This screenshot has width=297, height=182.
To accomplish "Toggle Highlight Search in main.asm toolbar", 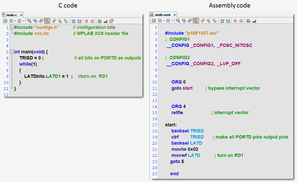I will click(195, 20).
